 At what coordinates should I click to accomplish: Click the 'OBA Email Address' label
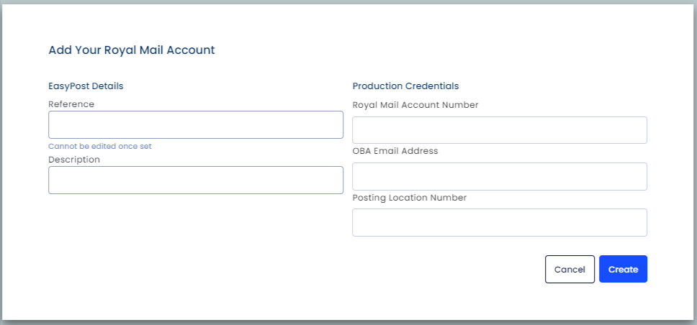(x=395, y=151)
